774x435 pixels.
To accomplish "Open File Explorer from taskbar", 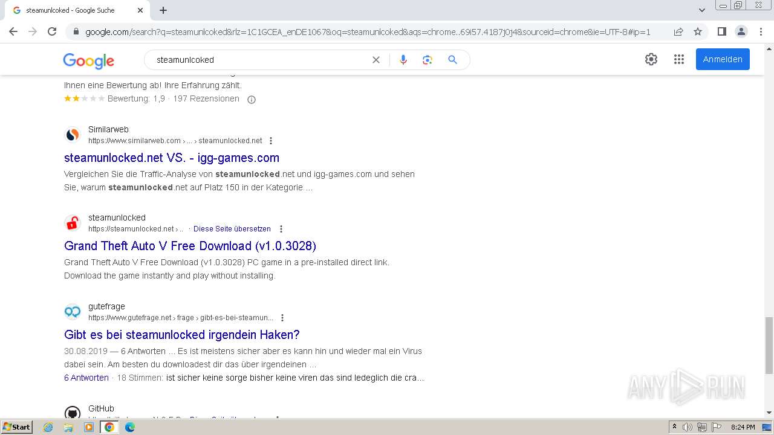I will [68, 427].
